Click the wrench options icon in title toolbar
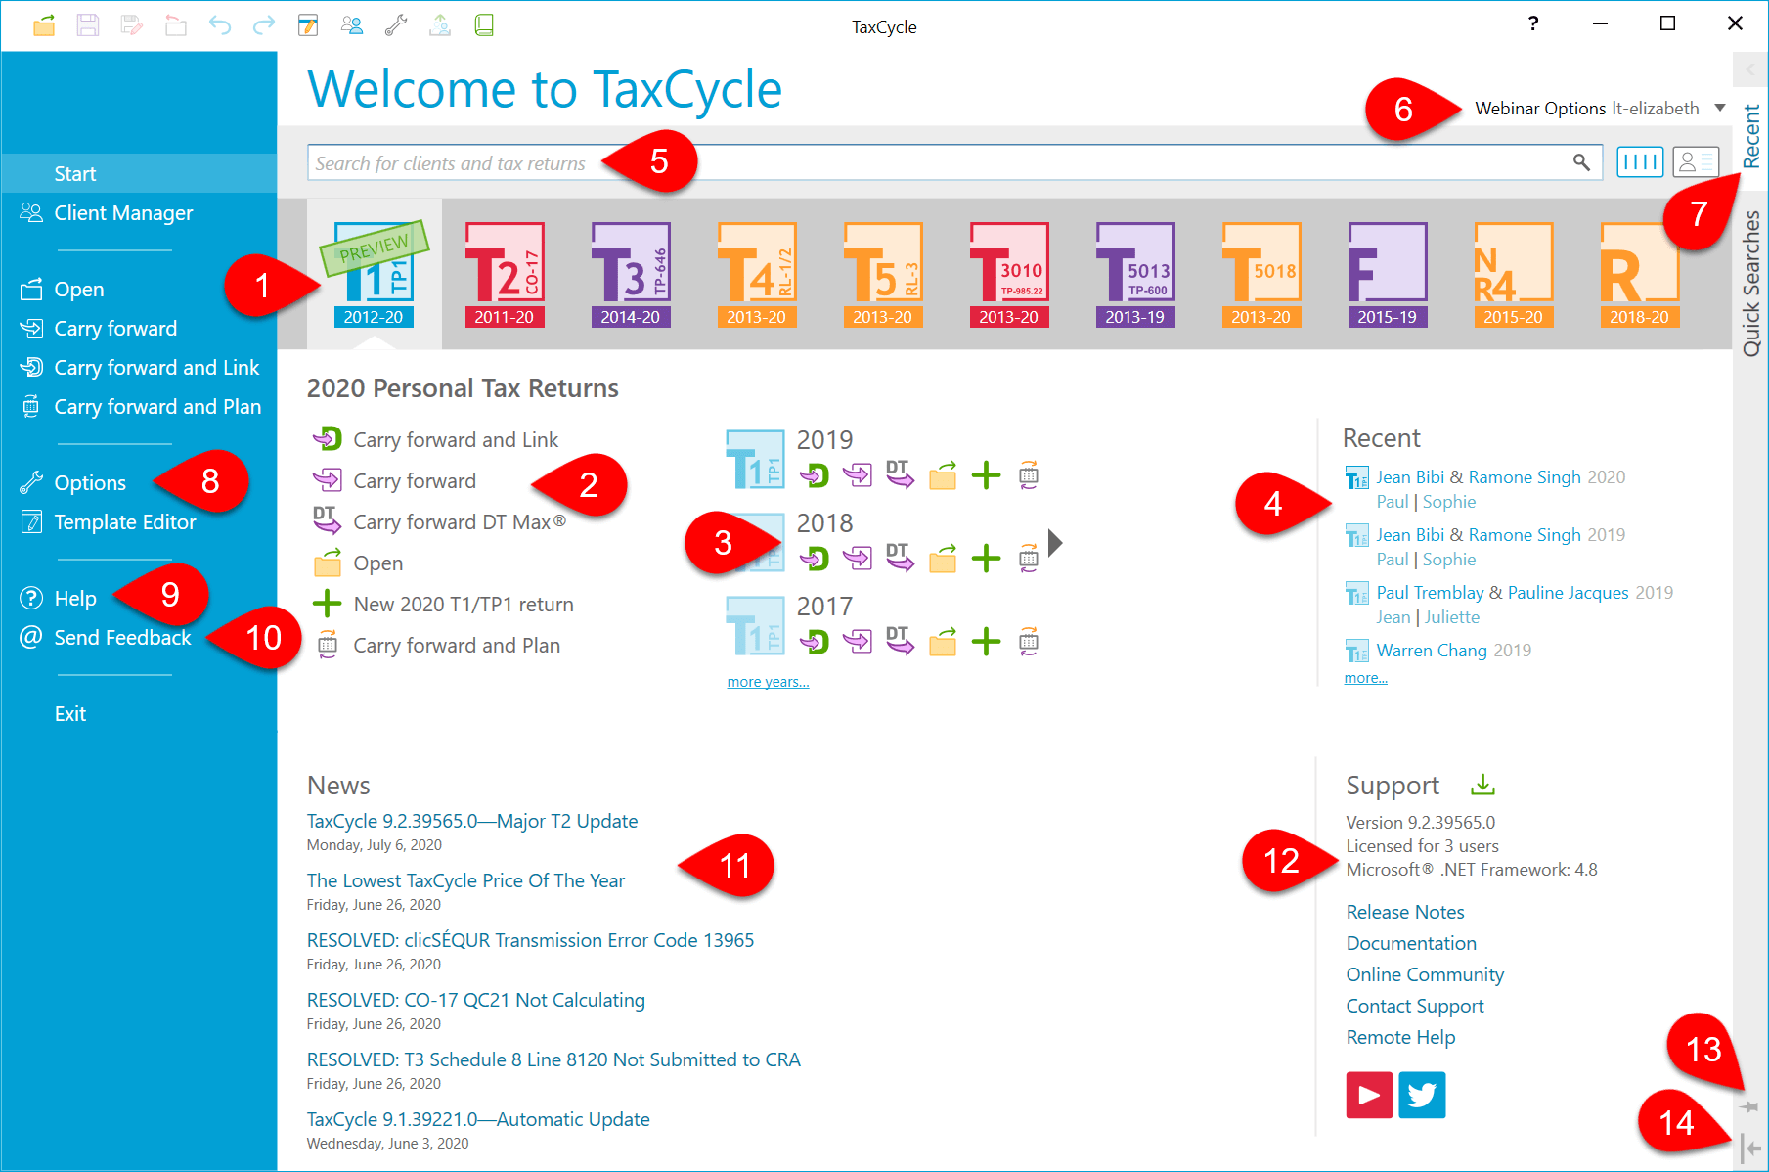Screen dimensions: 1769x1172 [x=396, y=25]
